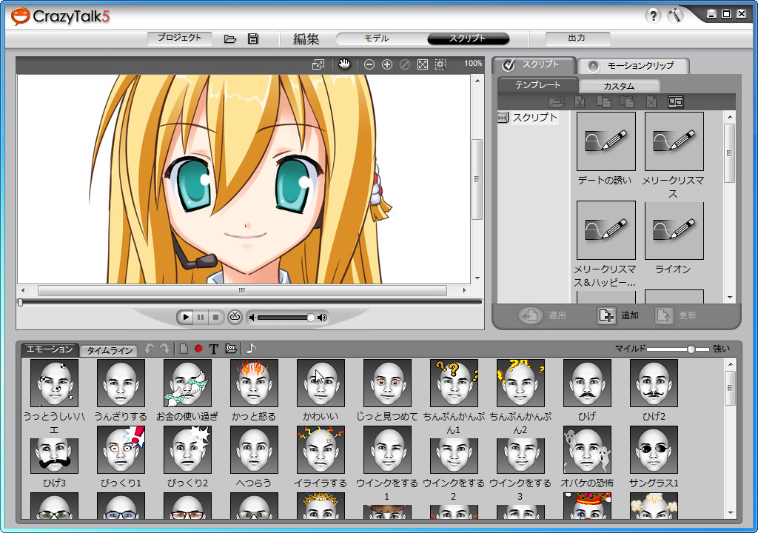Click the text T tool icon
Viewport: 758px width, 533px height.
214,349
